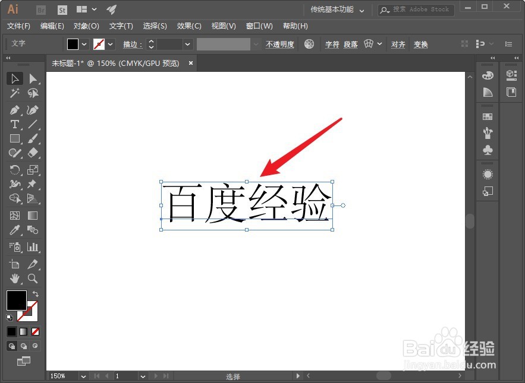Select the Puppet Warp pin tool
The image size is (525, 383).
click(33, 184)
